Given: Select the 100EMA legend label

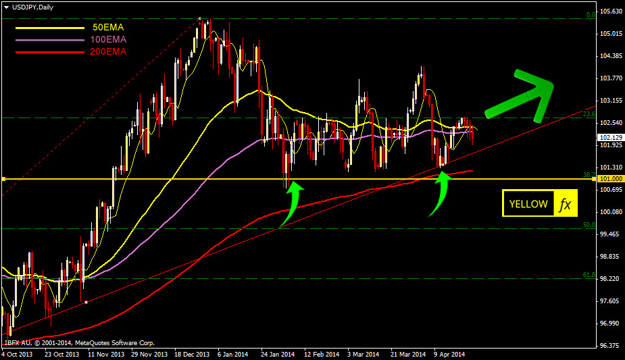Looking at the screenshot, I should (x=107, y=39).
